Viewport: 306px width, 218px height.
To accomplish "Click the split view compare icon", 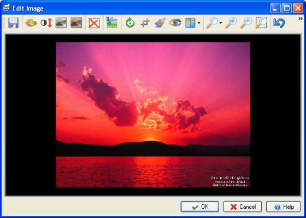I will tap(190, 23).
